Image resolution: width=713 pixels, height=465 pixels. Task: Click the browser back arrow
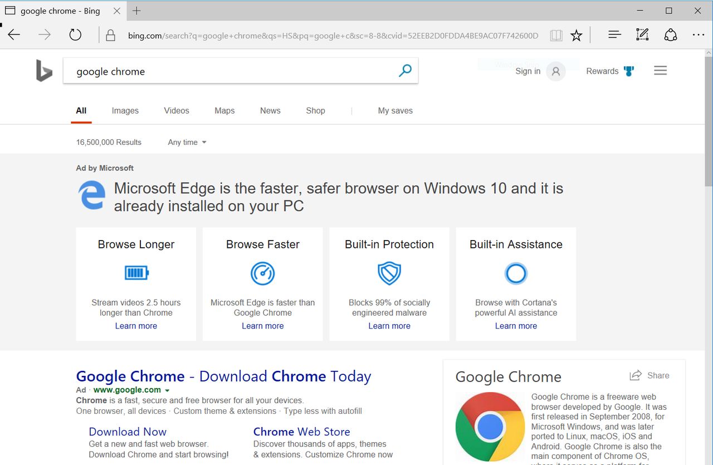tap(14, 35)
